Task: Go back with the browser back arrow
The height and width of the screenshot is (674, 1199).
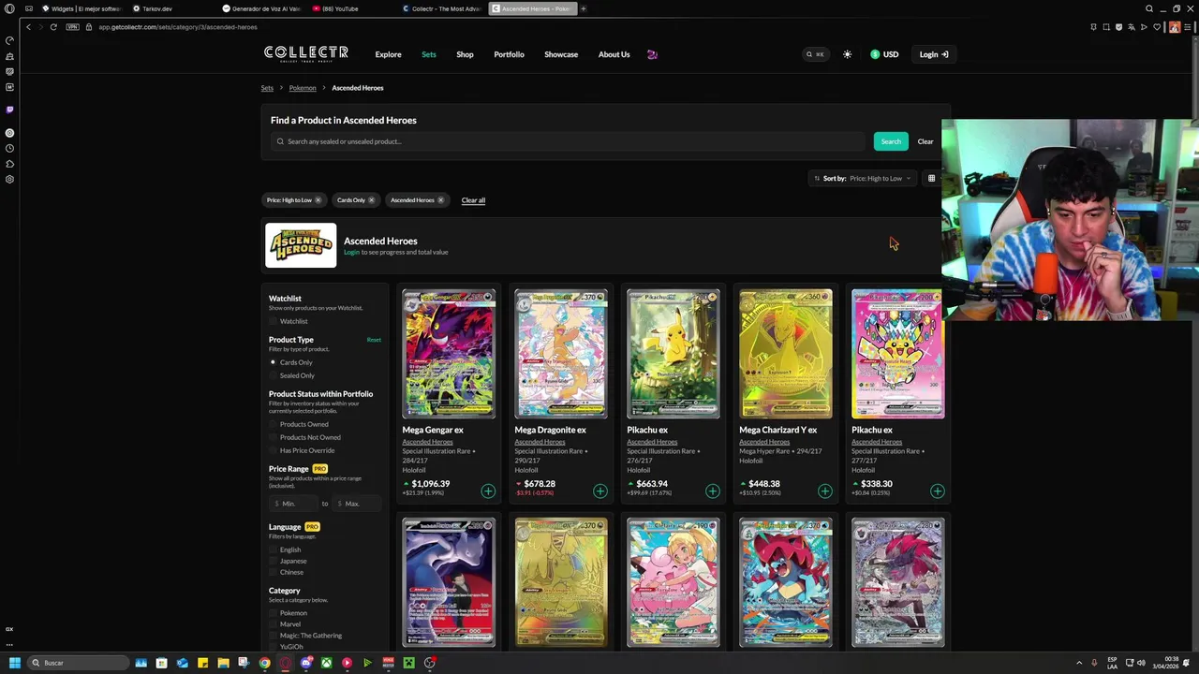Action: tap(28, 27)
